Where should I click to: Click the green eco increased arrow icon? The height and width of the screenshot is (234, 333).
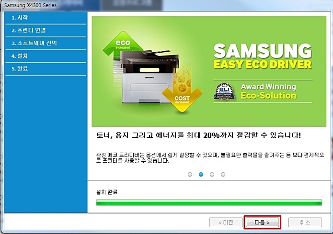[123, 44]
